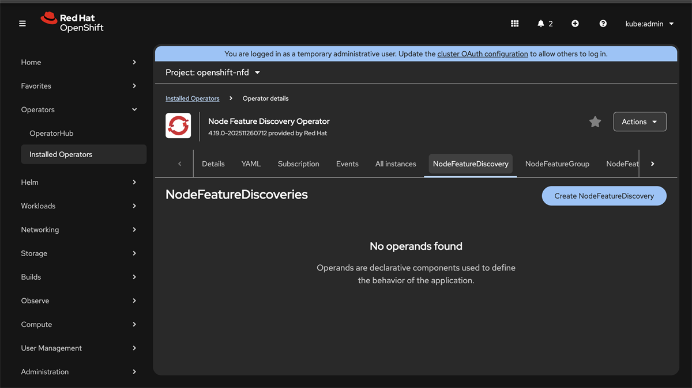Toggle the hamburger navigation menu
Screen dimensions: 692x388
[x=22, y=24]
